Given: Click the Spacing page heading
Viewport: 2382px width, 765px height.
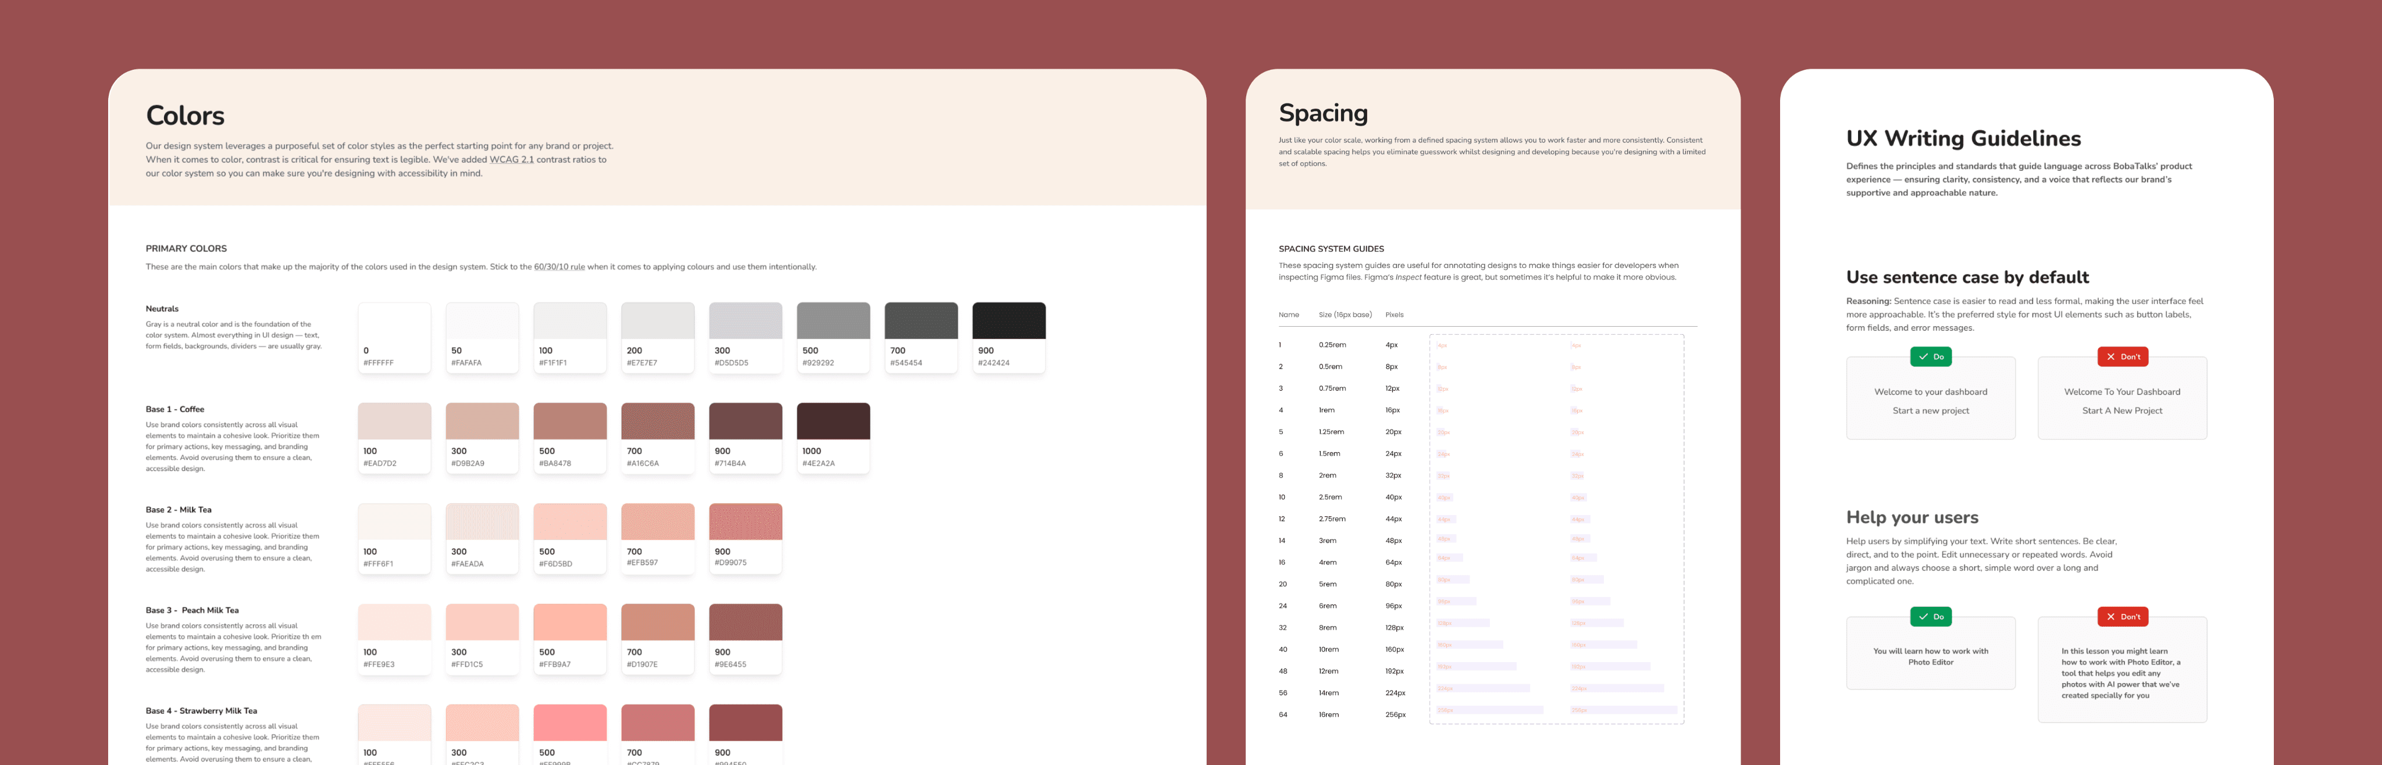Looking at the screenshot, I should click(x=1322, y=113).
